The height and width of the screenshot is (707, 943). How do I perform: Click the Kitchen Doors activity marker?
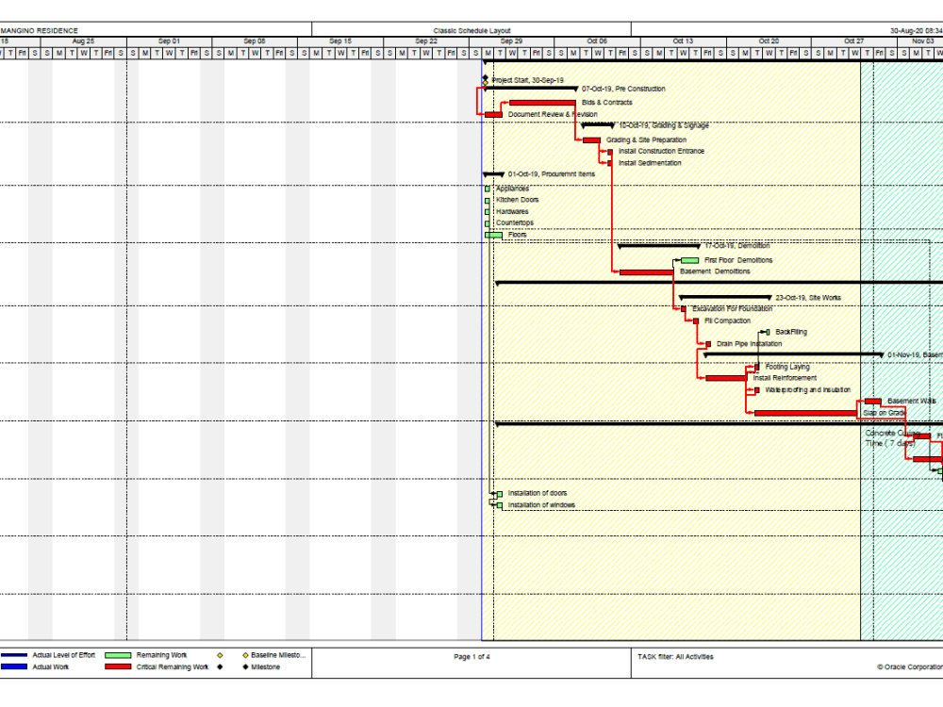pos(488,201)
